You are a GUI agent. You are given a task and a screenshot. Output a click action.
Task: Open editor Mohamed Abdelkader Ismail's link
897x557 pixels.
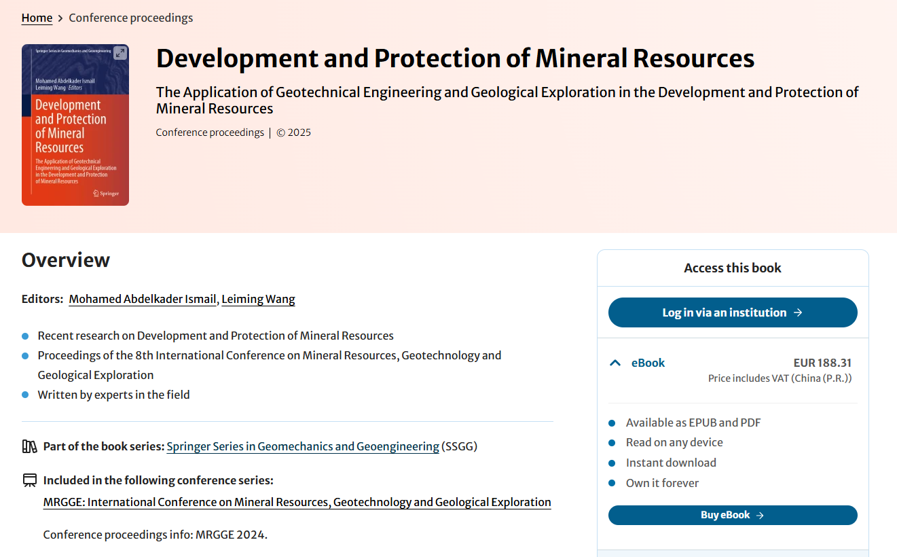click(x=143, y=299)
